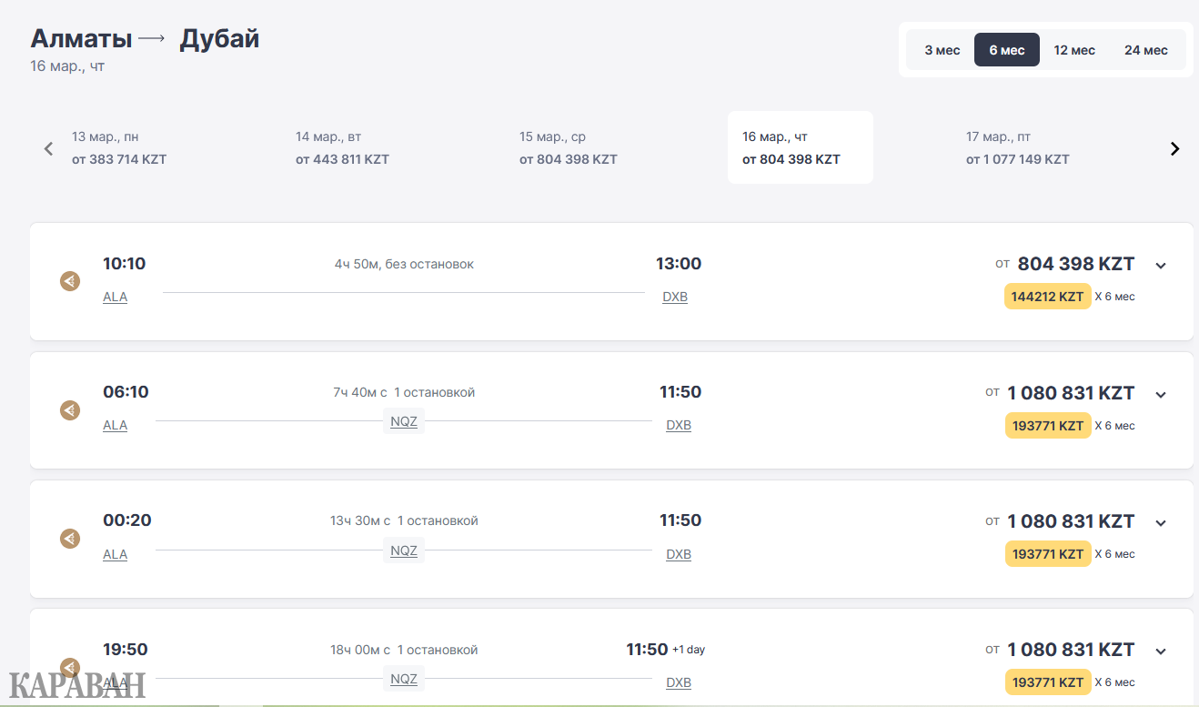This screenshot has height=707, width=1199.
Task: Expand details of the 19:50 departure flight
Action: pos(1160,651)
